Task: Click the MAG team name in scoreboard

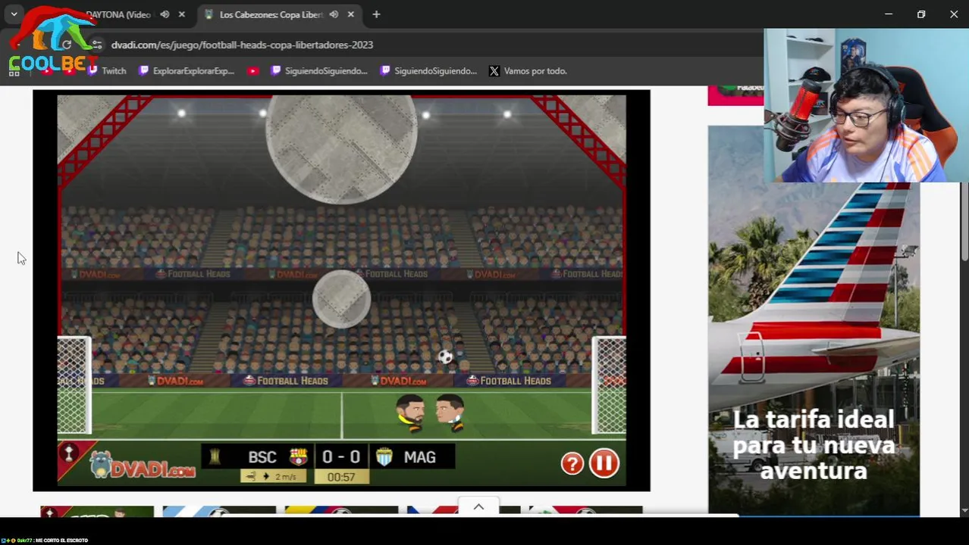Action: (419, 457)
